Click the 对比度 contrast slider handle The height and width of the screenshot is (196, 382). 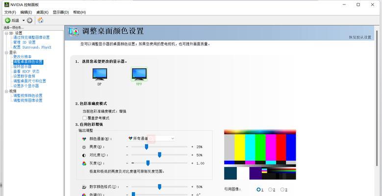(159, 155)
